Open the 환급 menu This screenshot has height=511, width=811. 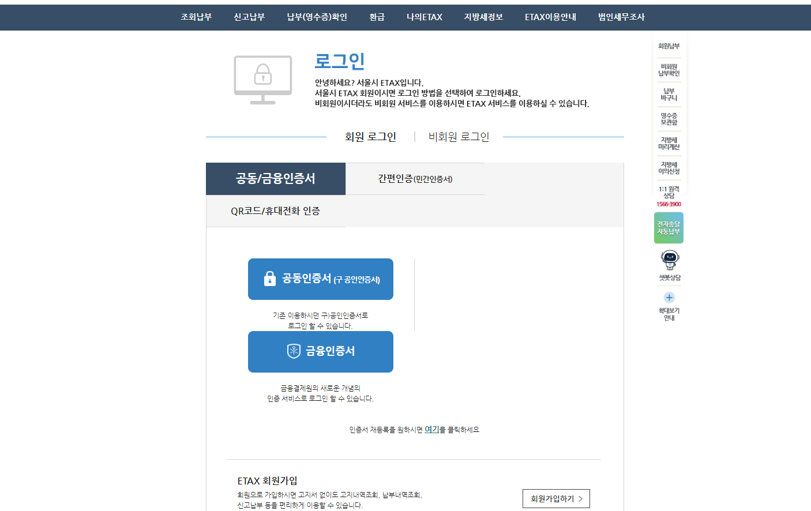coord(377,17)
